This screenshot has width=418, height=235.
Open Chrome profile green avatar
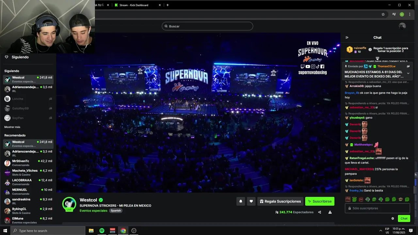(x=402, y=14)
